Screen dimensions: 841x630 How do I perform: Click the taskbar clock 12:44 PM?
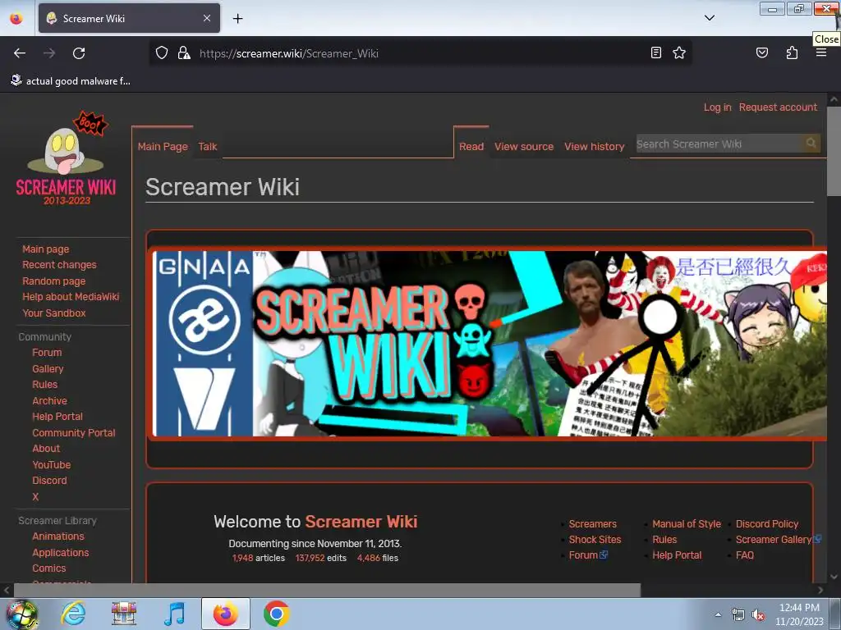pyautogui.click(x=799, y=608)
